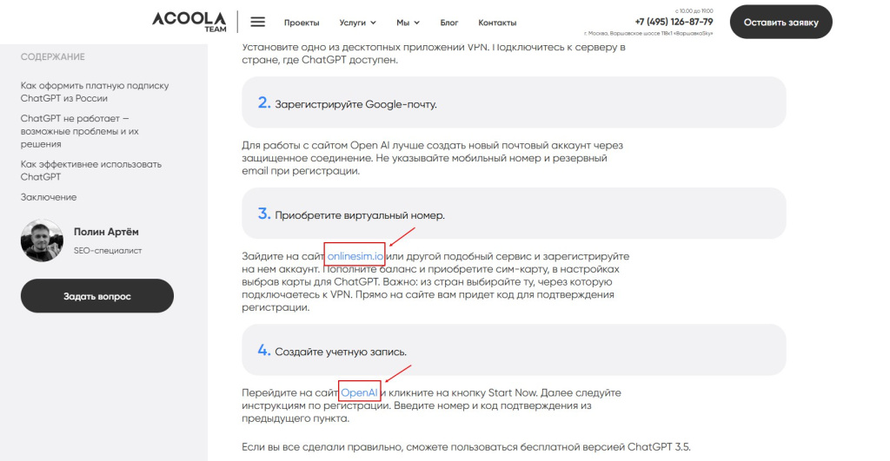This screenshot has height=461, width=890.
Task: Click Полин Артём author photo
Action: tap(42, 240)
